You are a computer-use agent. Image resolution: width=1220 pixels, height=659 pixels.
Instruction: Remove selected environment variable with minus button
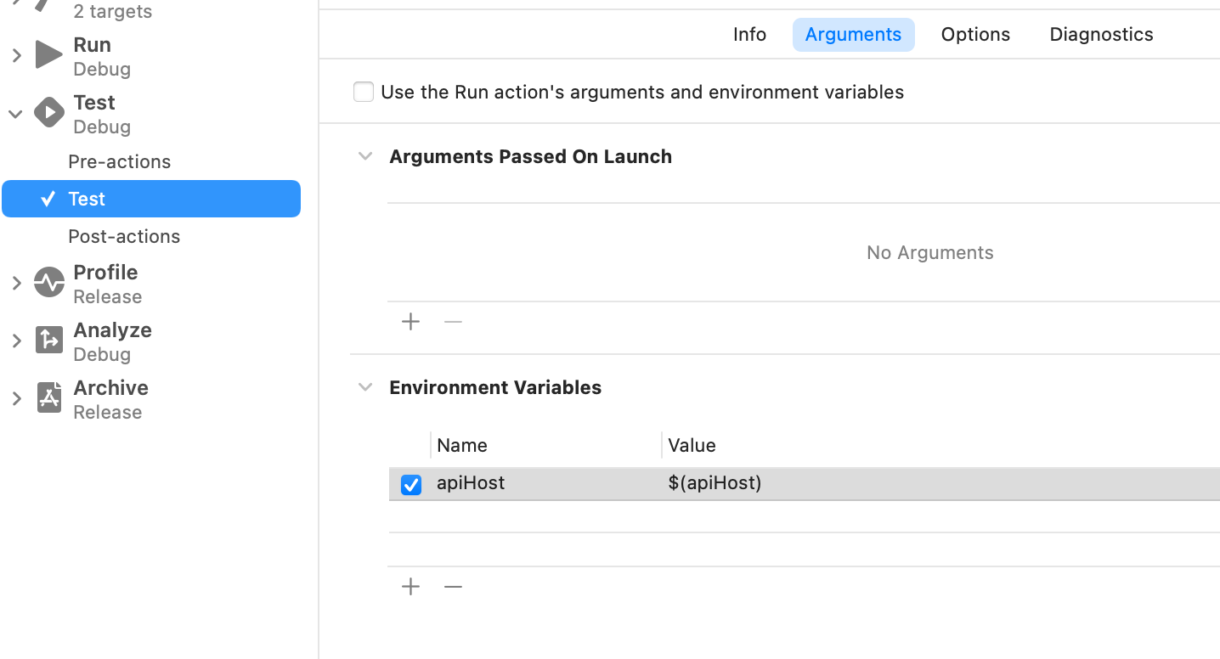click(453, 586)
